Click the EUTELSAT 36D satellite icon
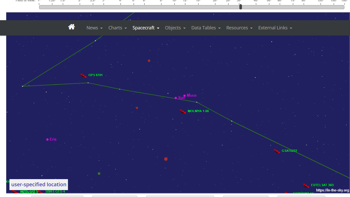 (x=306, y=186)
